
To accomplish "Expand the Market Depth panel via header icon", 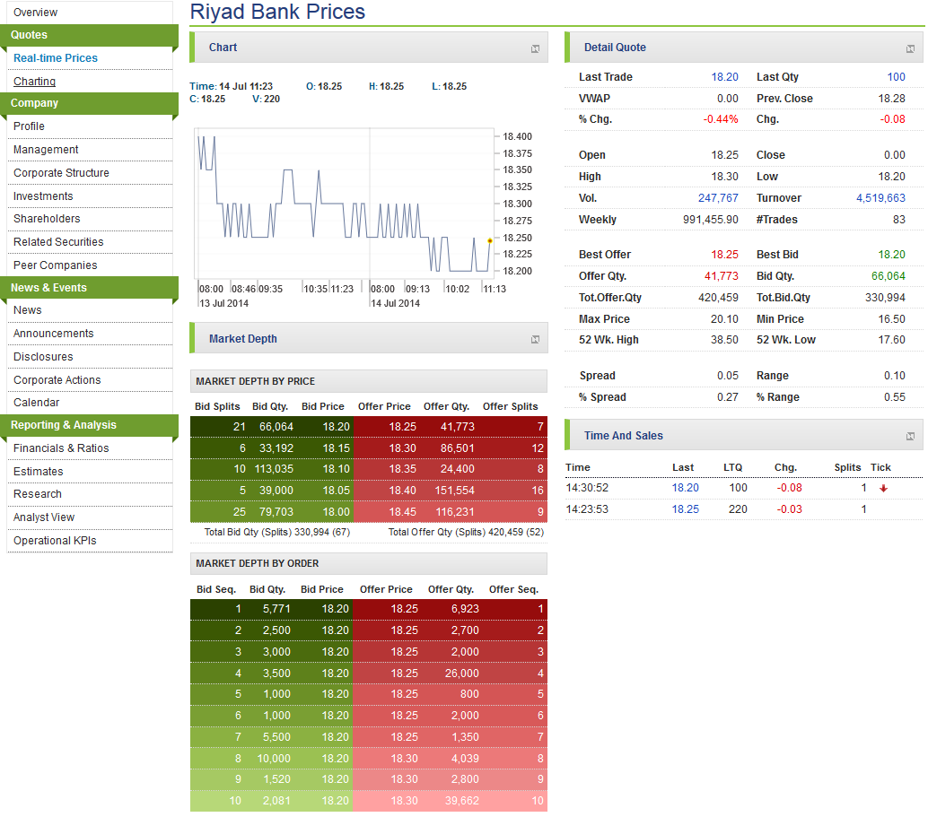I will coord(535,340).
